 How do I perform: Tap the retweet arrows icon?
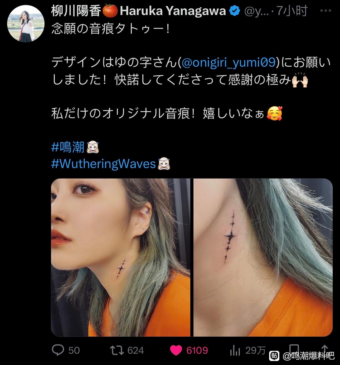(117, 351)
